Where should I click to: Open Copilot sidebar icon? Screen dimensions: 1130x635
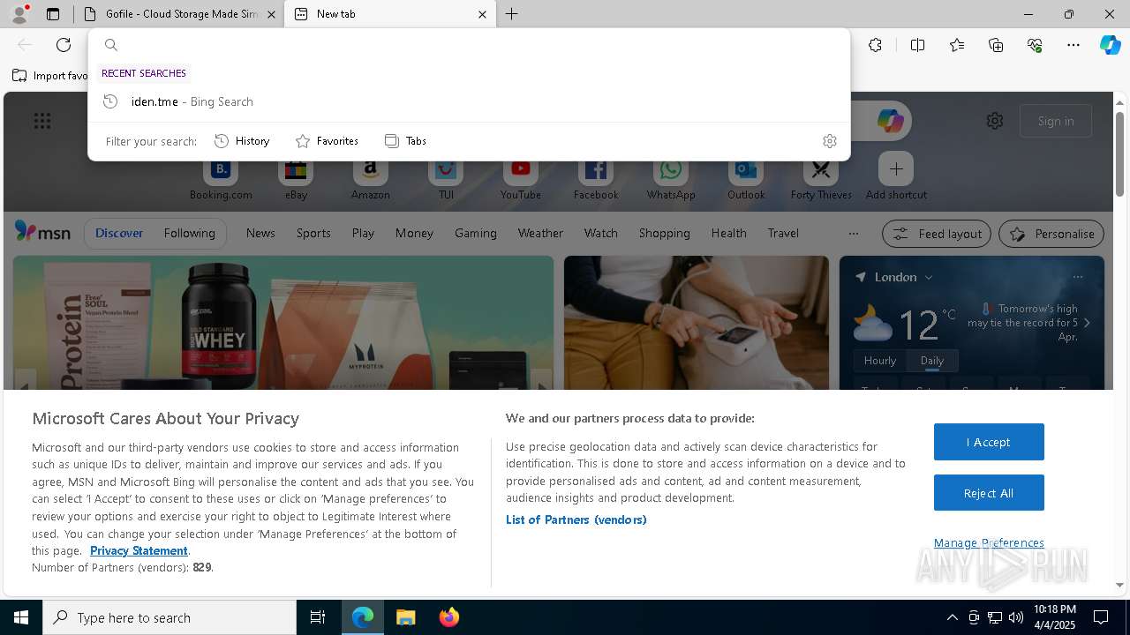coord(1110,45)
